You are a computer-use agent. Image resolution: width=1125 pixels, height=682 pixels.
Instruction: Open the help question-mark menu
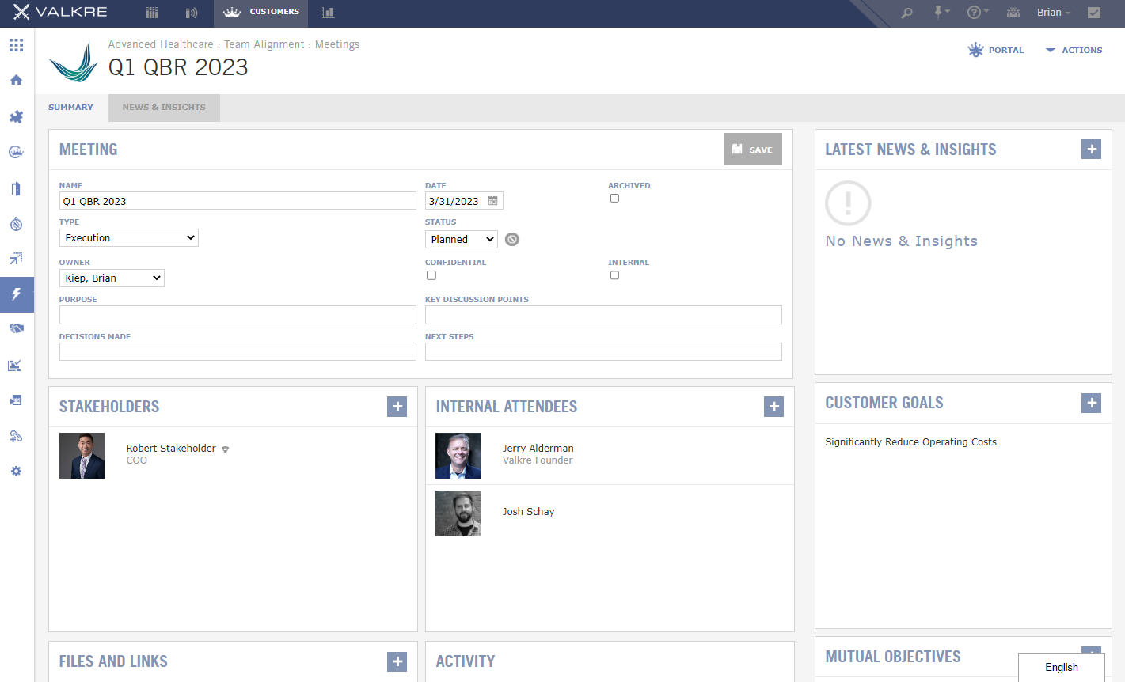(x=978, y=12)
